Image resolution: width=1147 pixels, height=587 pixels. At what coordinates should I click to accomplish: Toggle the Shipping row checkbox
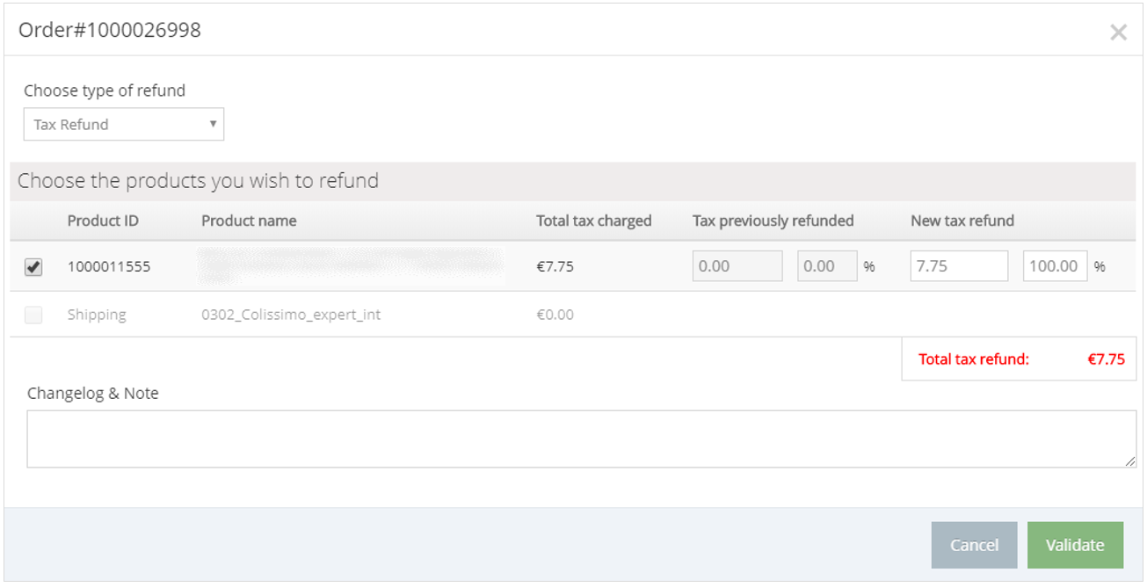coord(33,315)
